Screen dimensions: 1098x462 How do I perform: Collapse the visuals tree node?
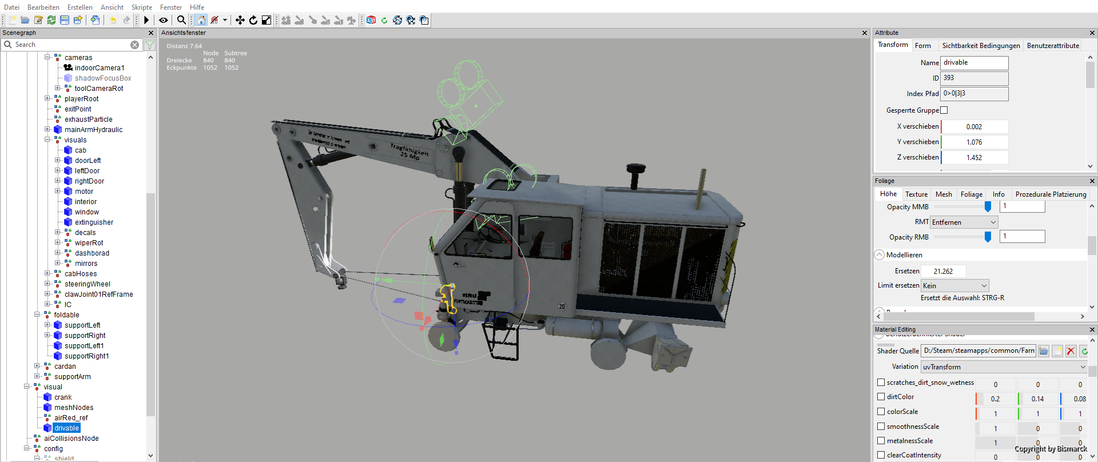(47, 140)
